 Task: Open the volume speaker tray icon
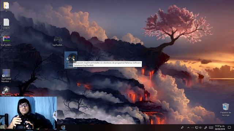(201, 128)
